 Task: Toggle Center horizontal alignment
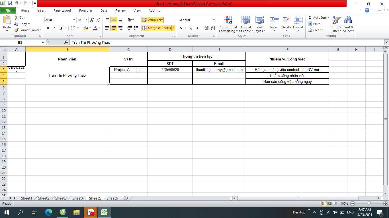coord(114,28)
